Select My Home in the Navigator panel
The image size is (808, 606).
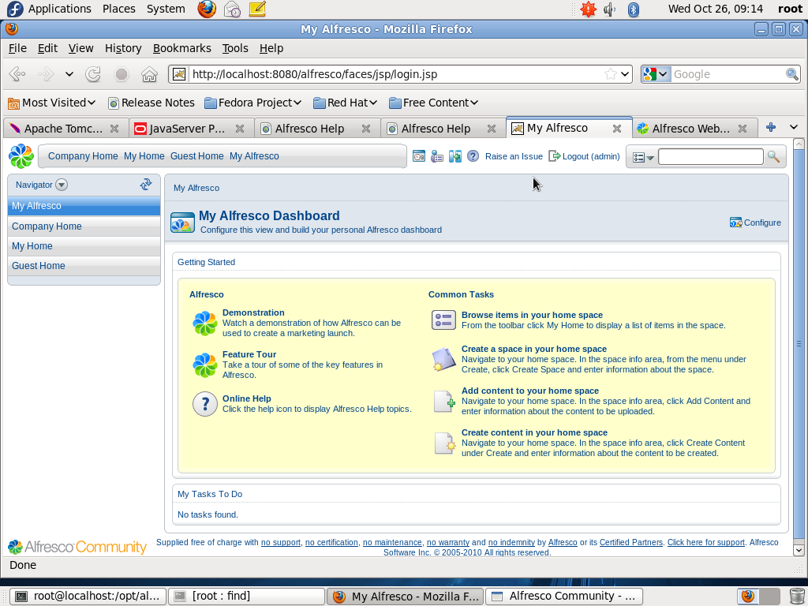click(84, 246)
